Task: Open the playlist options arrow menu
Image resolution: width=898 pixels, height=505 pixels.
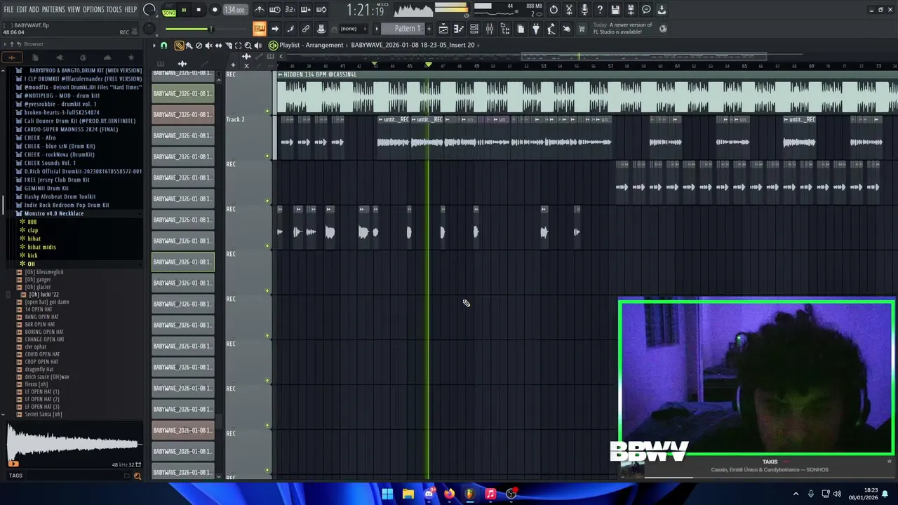Action: coord(154,46)
